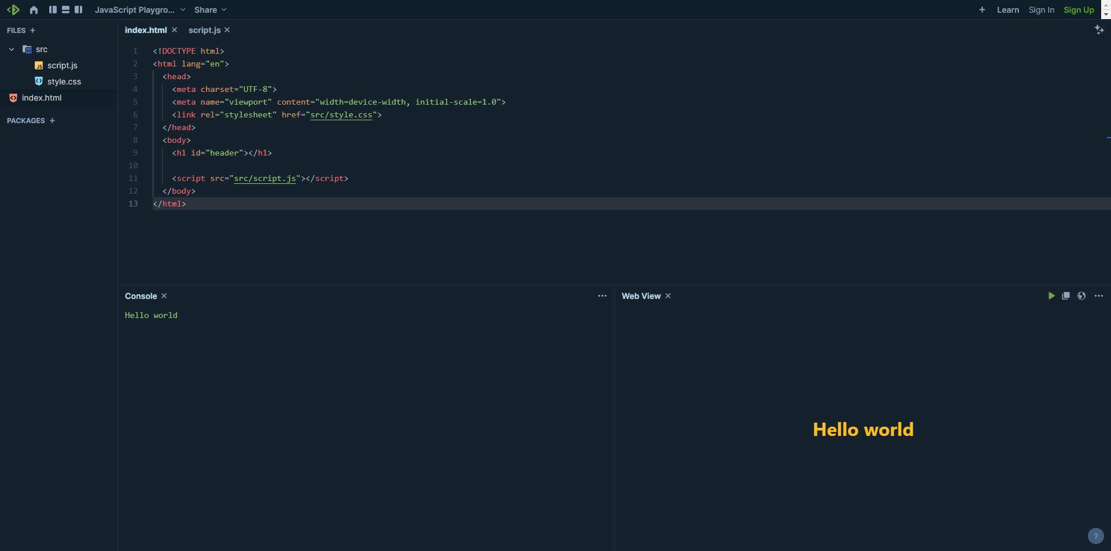Click the src/style.css link in code
The height and width of the screenshot is (551, 1111).
(341, 114)
